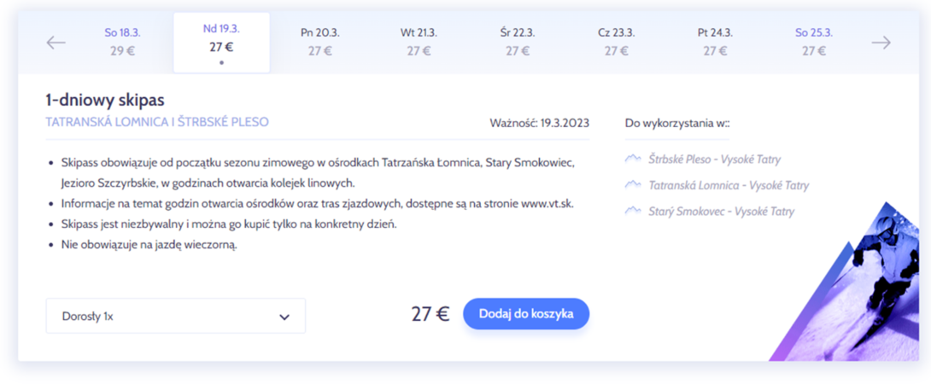Screen dimensions: 931x384
Task: Select date So 18.3. for 29 €
Action: tap(123, 42)
